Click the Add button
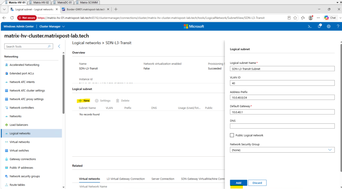Screen dimensions: 342x189 pyautogui.click(x=238, y=183)
